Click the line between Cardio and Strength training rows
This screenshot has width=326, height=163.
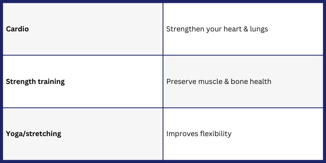81,55
